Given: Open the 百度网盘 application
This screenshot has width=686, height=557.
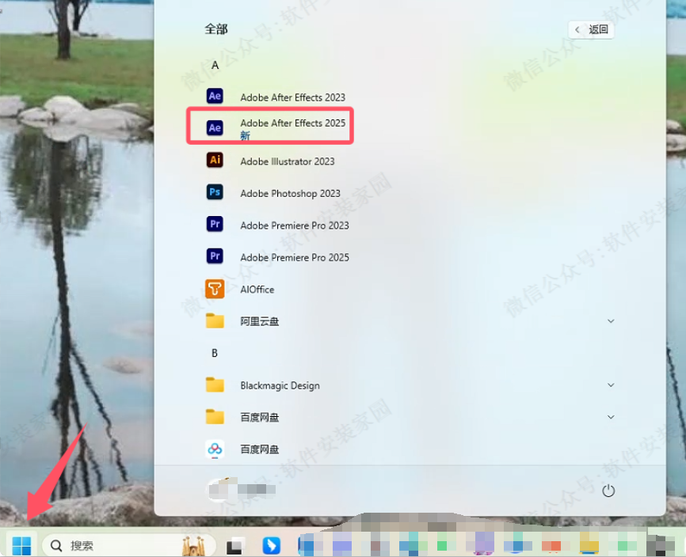Looking at the screenshot, I should coord(261,449).
